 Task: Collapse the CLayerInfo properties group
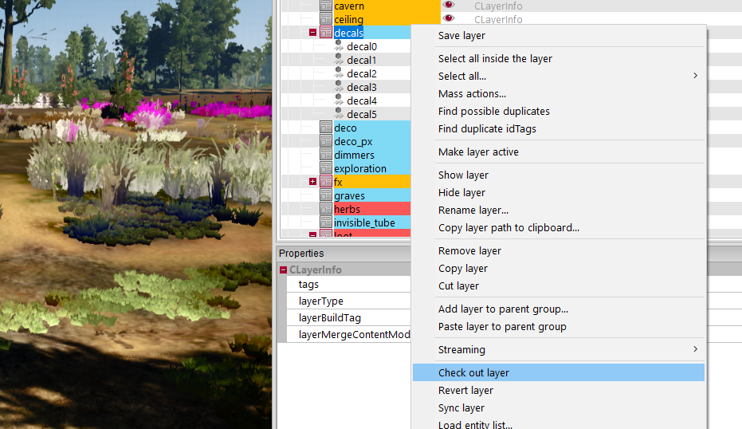(x=284, y=270)
